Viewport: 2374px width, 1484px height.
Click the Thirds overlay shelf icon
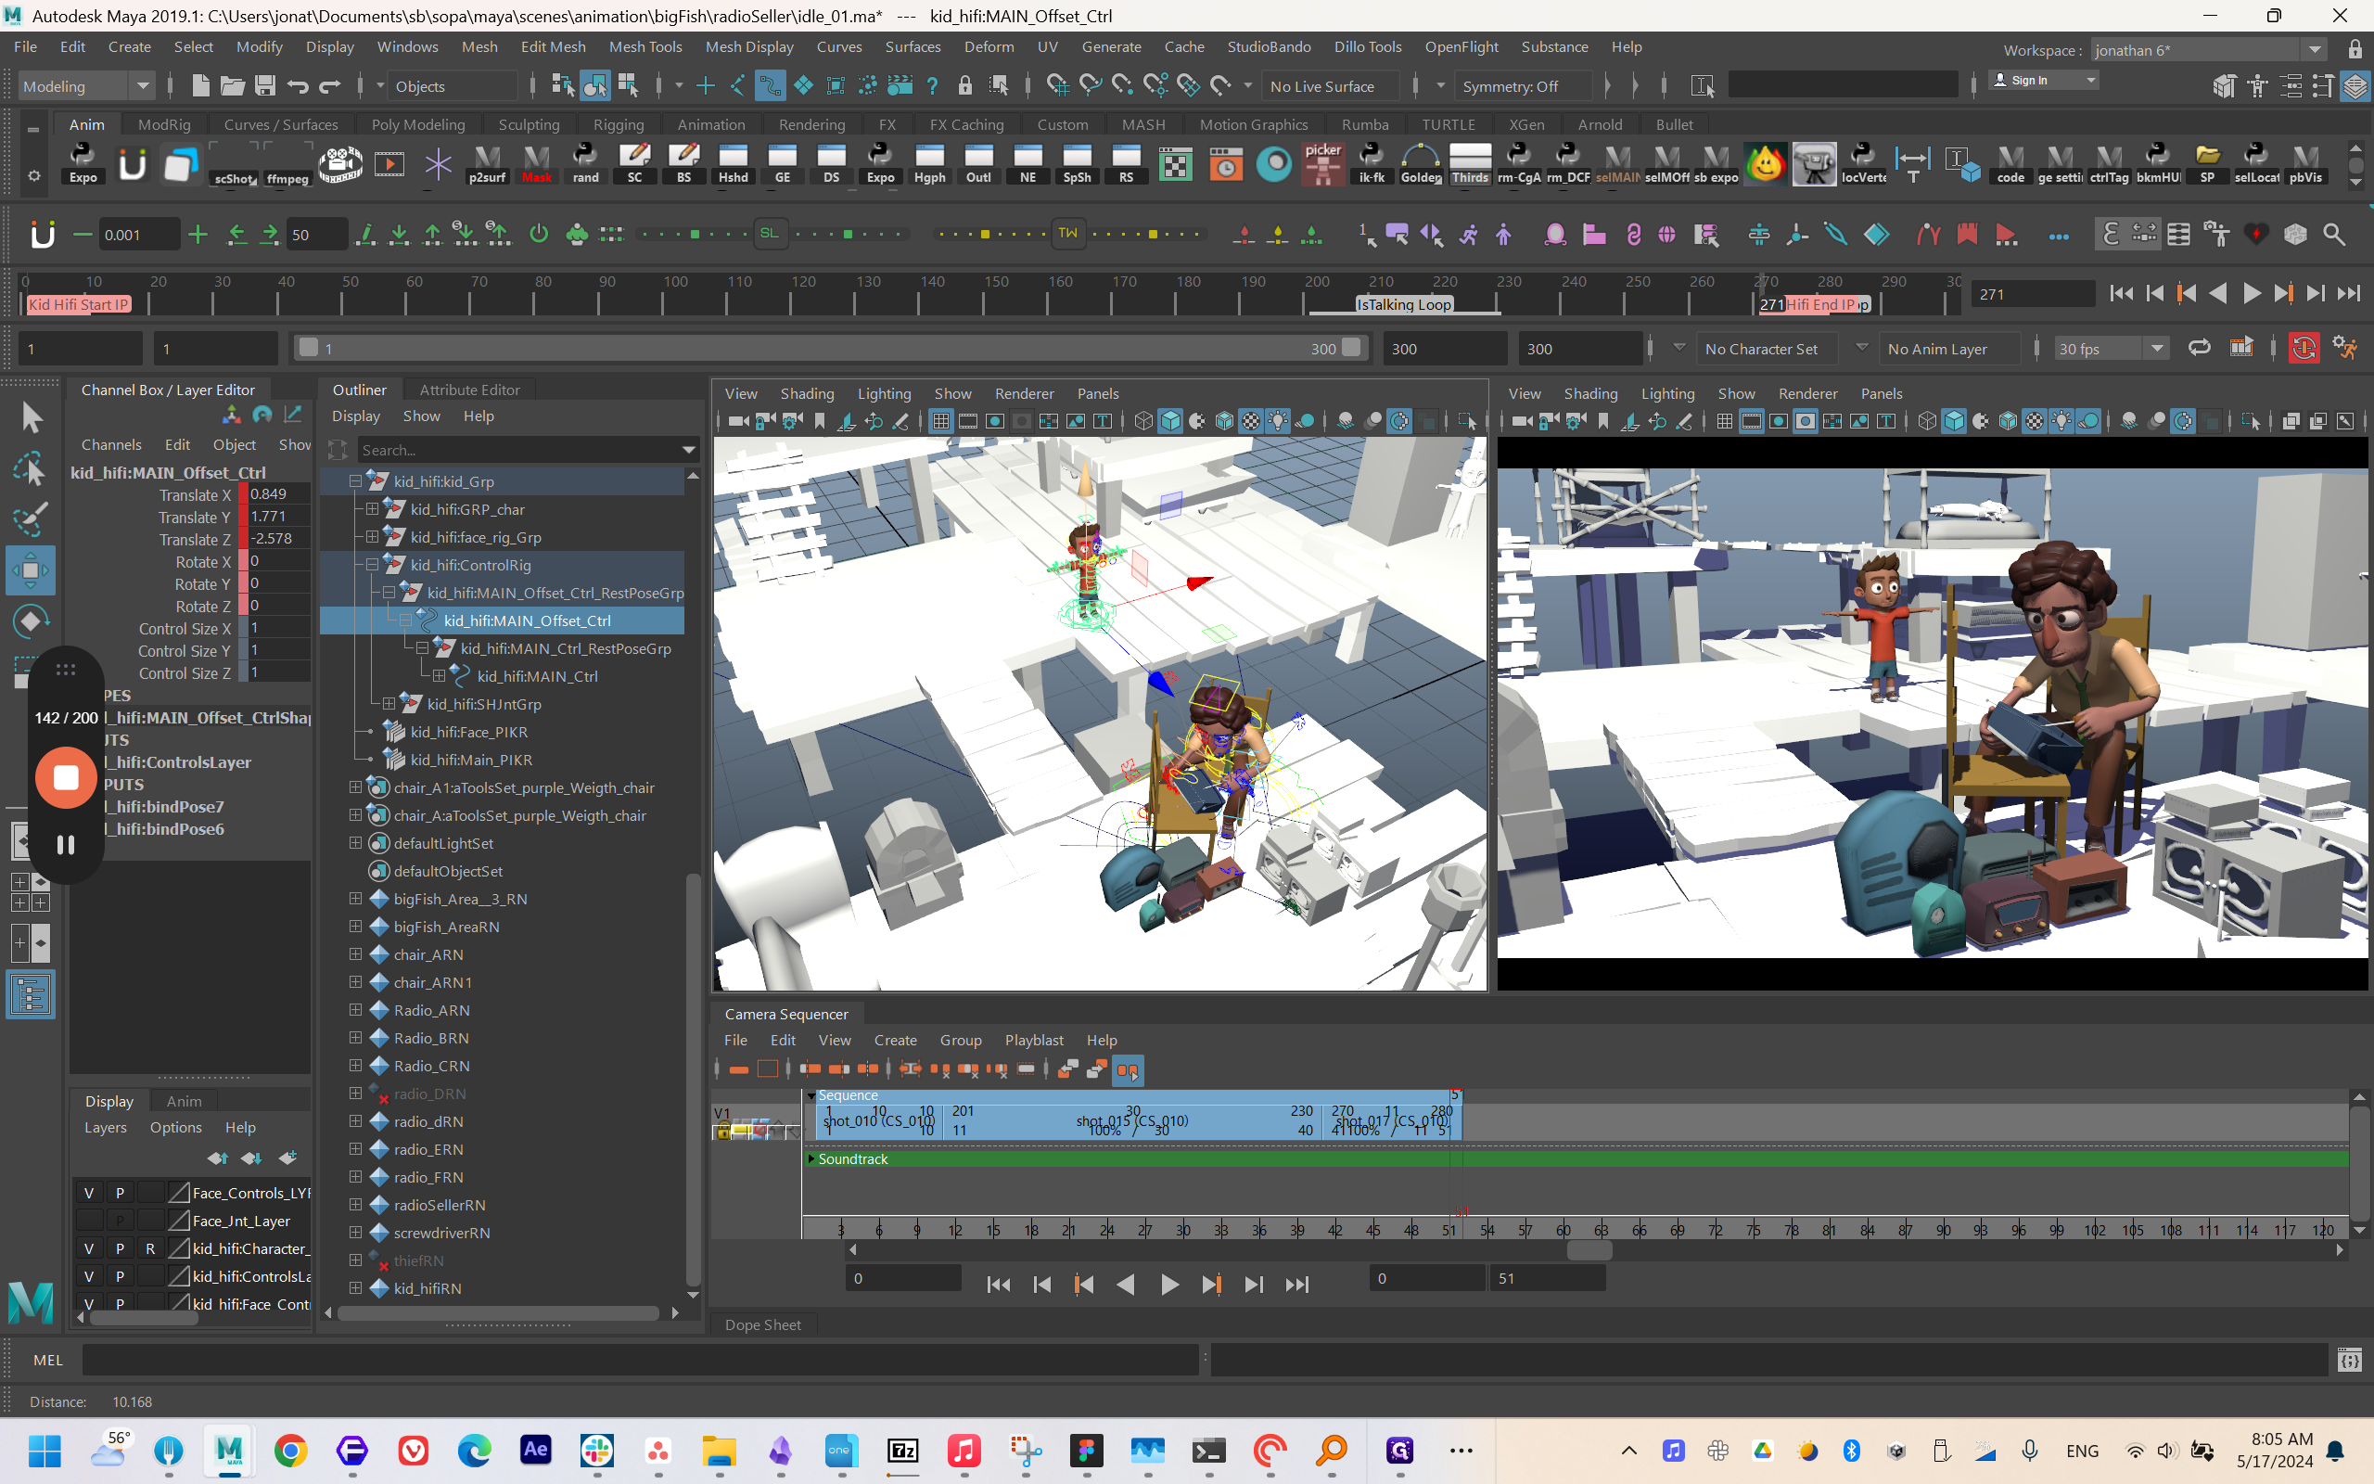pyautogui.click(x=1470, y=164)
